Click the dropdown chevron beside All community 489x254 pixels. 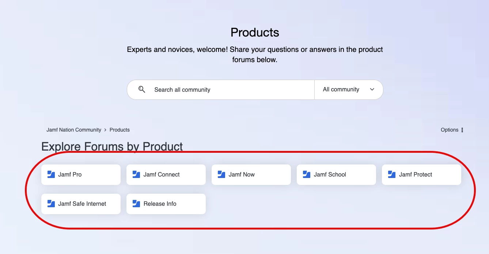pyautogui.click(x=372, y=90)
